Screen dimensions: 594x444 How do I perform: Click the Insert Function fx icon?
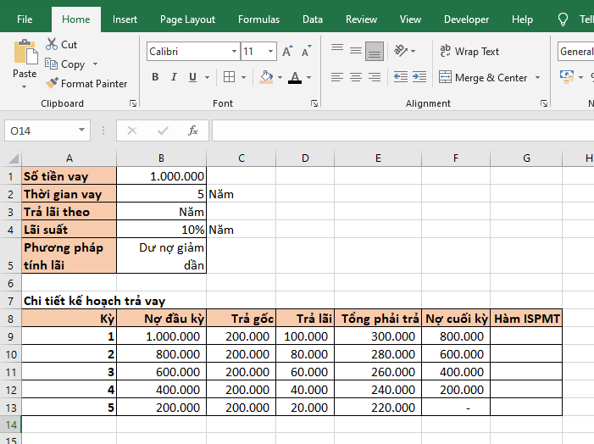(192, 130)
